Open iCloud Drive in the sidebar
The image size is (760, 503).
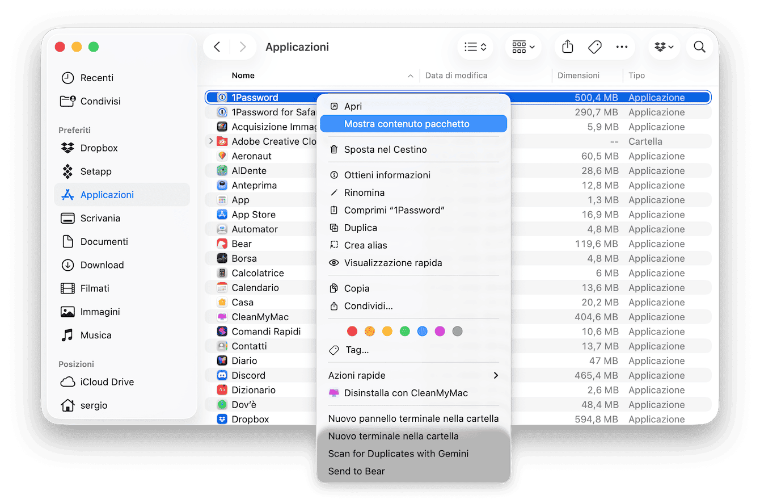[122, 382]
